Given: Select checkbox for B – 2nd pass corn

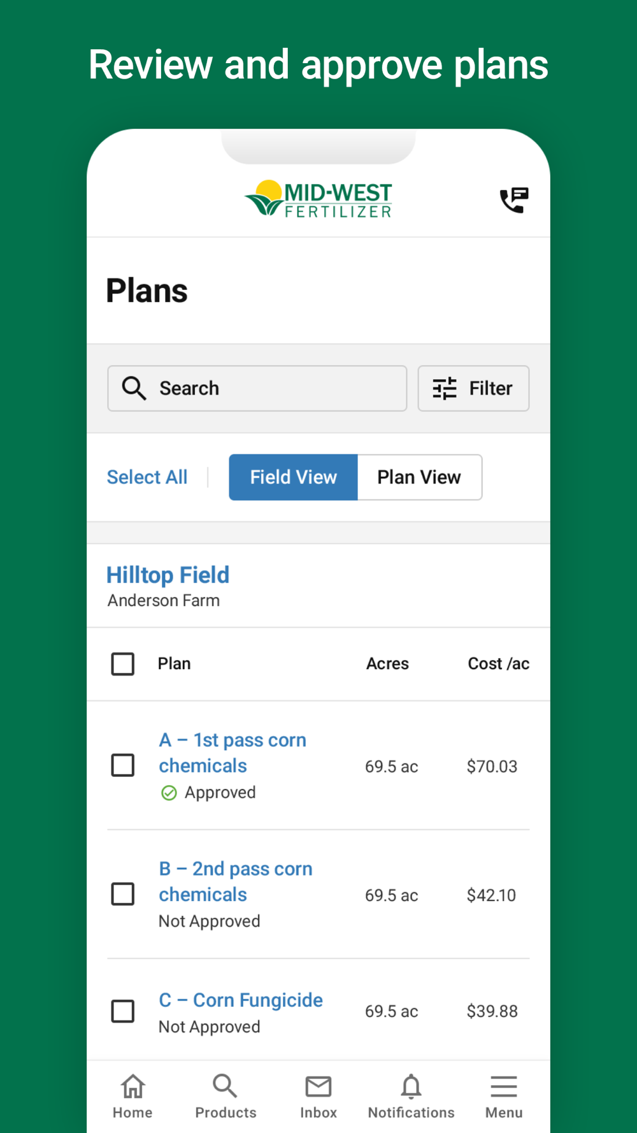Looking at the screenshot, I should coord(123,894).
